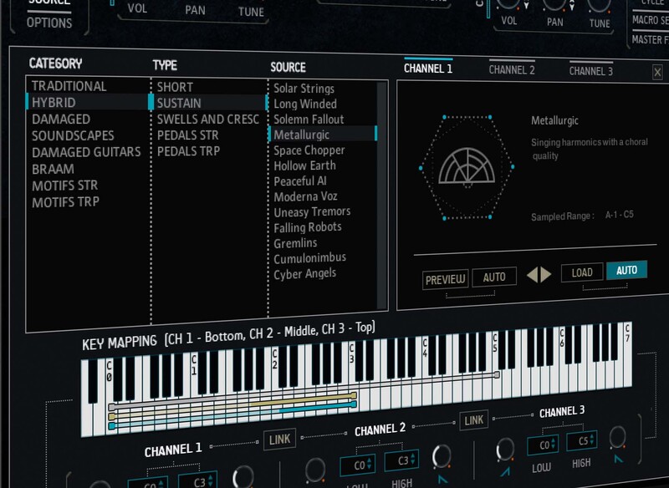
Task: Switch to the Channel 3 tab
Action: [590, 71]
